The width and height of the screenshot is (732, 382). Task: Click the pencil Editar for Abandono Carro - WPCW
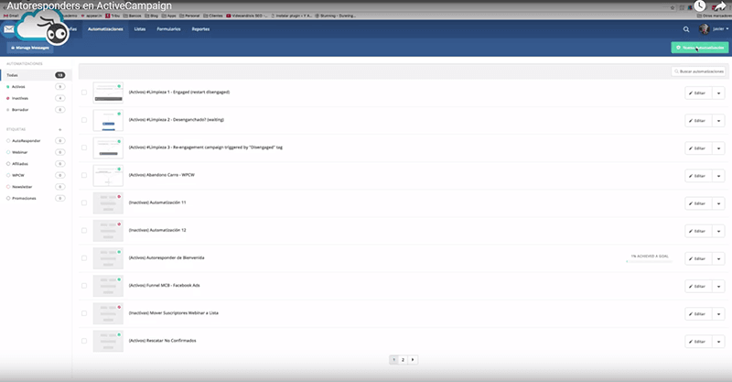tap(698, 176)
